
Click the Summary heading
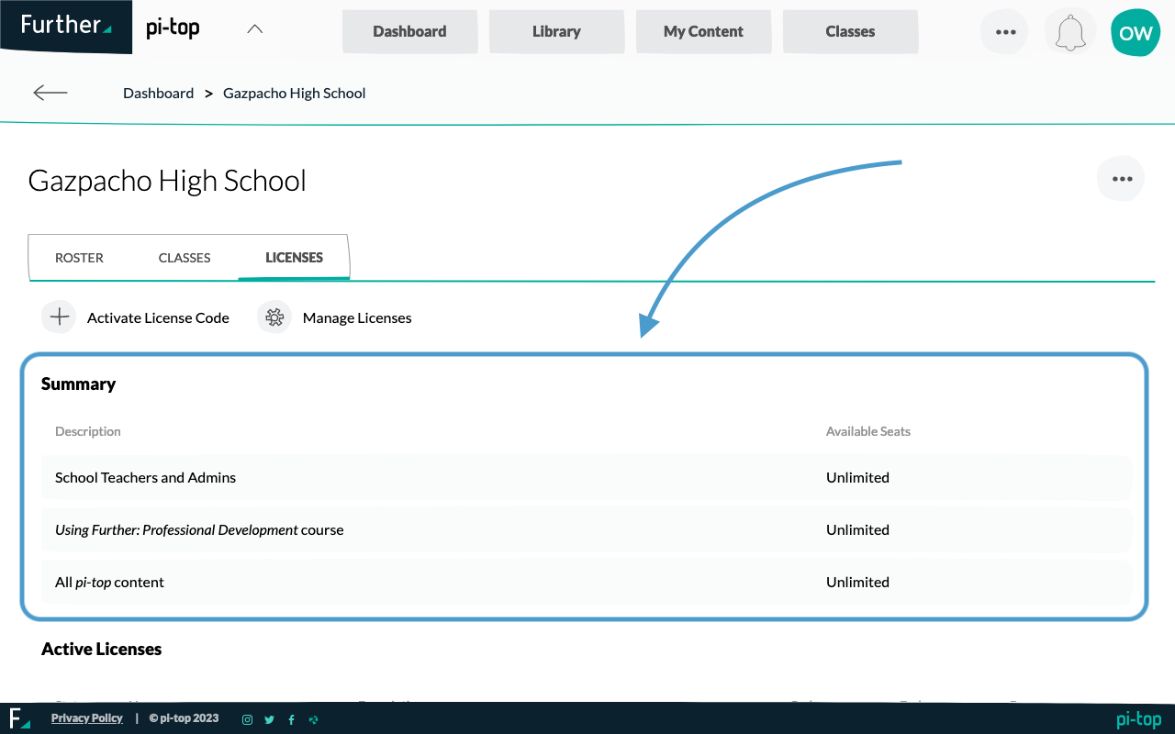pos(78,384)
